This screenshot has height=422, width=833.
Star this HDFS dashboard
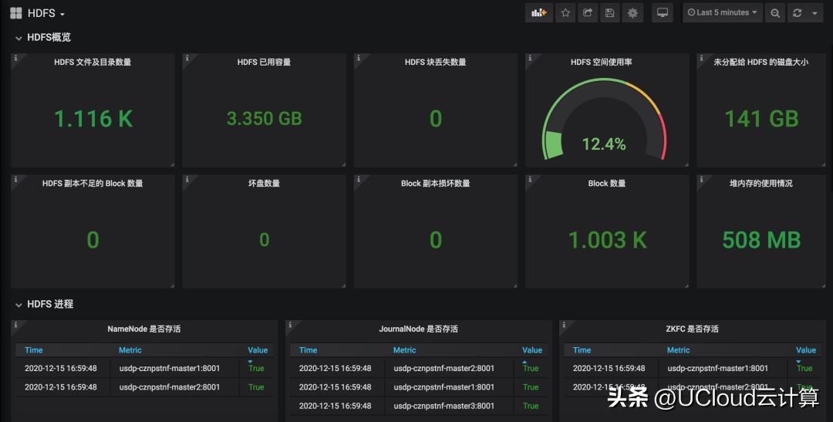[565, 13]
